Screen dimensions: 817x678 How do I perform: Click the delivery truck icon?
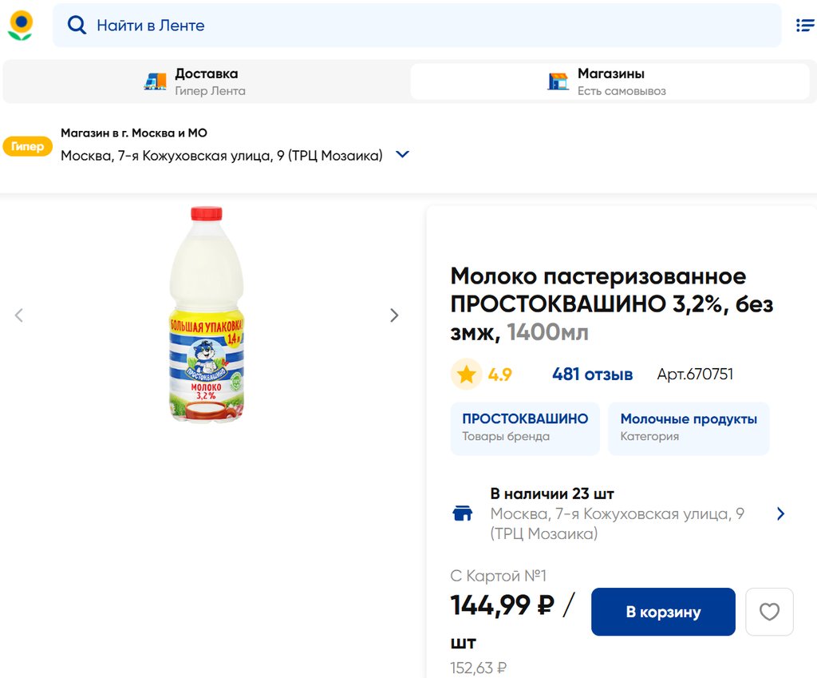click(x=155, y=81)
